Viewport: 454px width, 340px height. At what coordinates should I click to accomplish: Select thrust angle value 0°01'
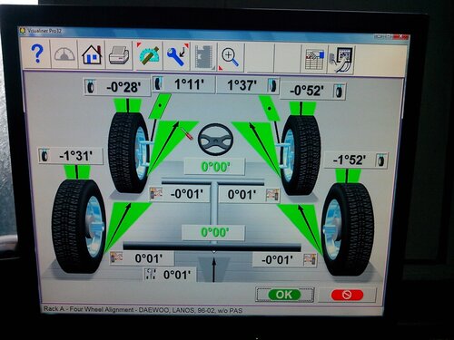(177, 275)
